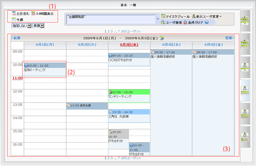Toggle the 土日含む weekend display option
This screenshot has width=256, height=166.
[21, 14]
